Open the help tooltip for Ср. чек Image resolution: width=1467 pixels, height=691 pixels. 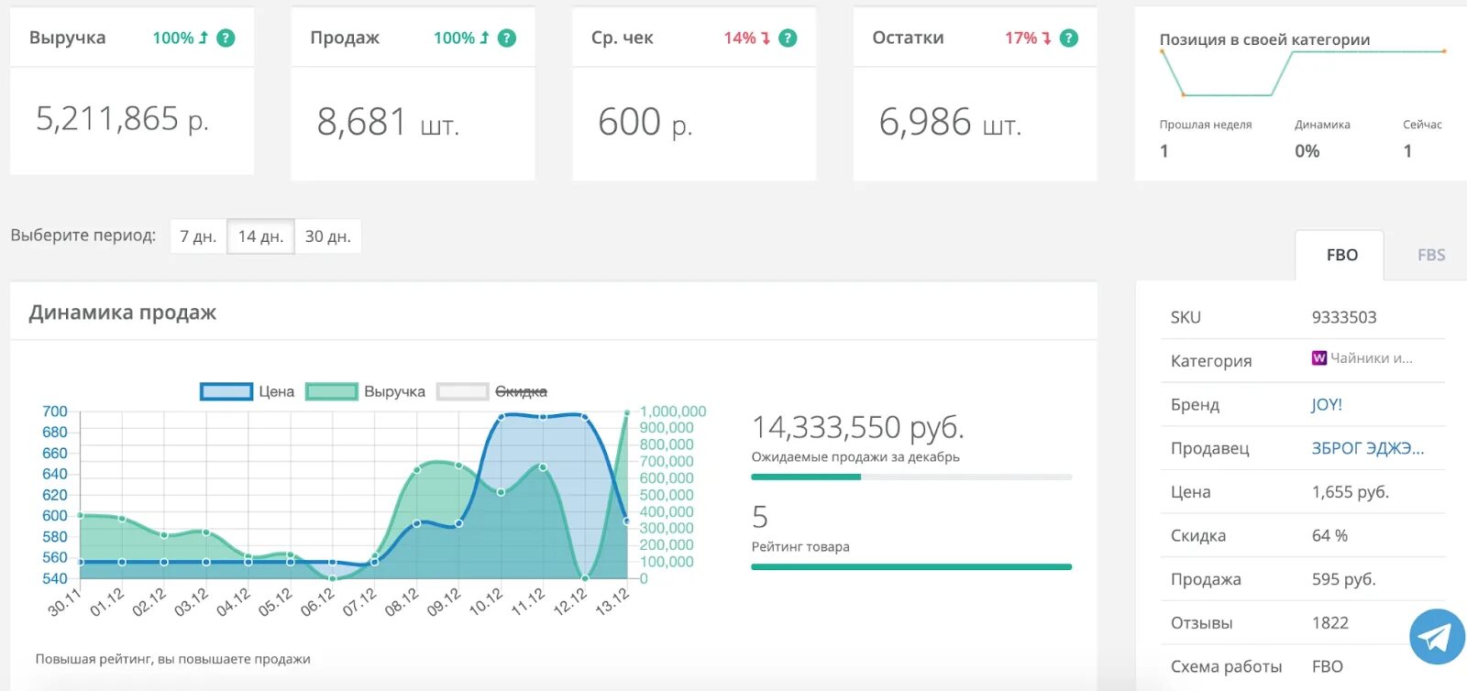[788, 38]
